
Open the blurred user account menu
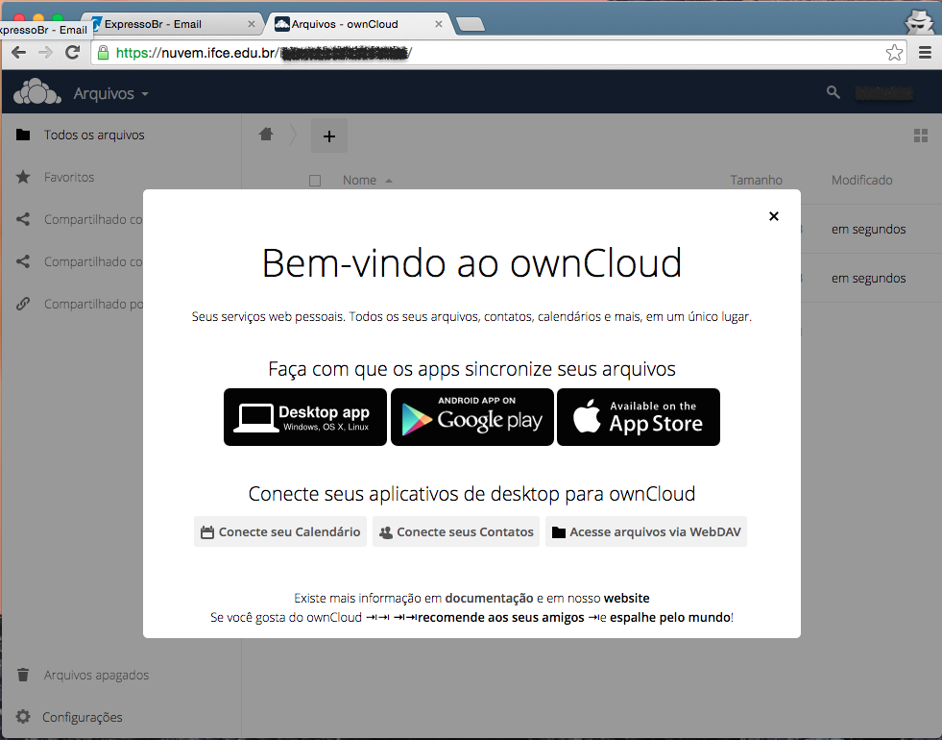click(884, 92)
